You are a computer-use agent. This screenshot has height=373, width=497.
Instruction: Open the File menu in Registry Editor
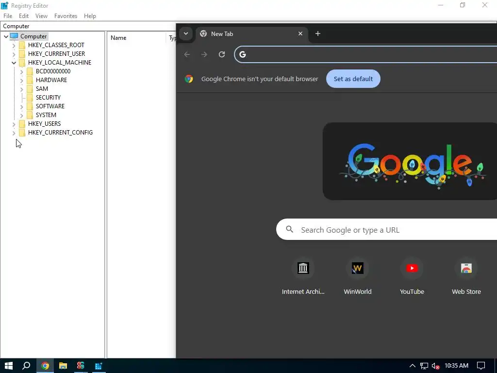tap(8, 16)
